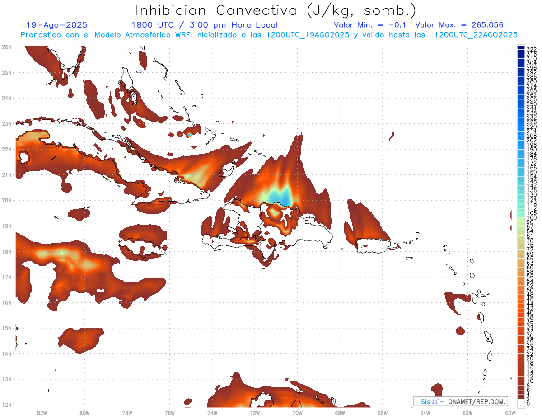The width and height of the screenshot is (542, 419).
Task: Click the 19N latitude label
Action: [x=6, y=226]
